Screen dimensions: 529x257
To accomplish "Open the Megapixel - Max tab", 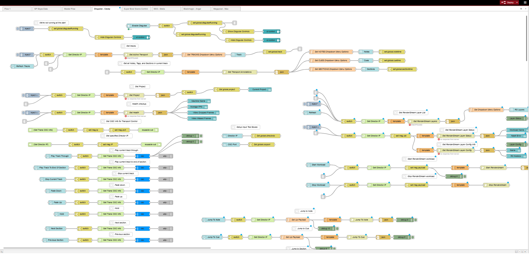I will click(226, 9).
